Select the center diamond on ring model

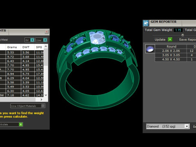[97, 38]
